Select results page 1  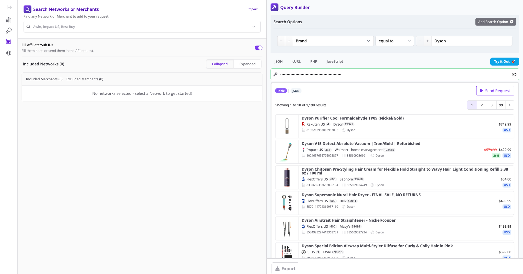(472, 105)
